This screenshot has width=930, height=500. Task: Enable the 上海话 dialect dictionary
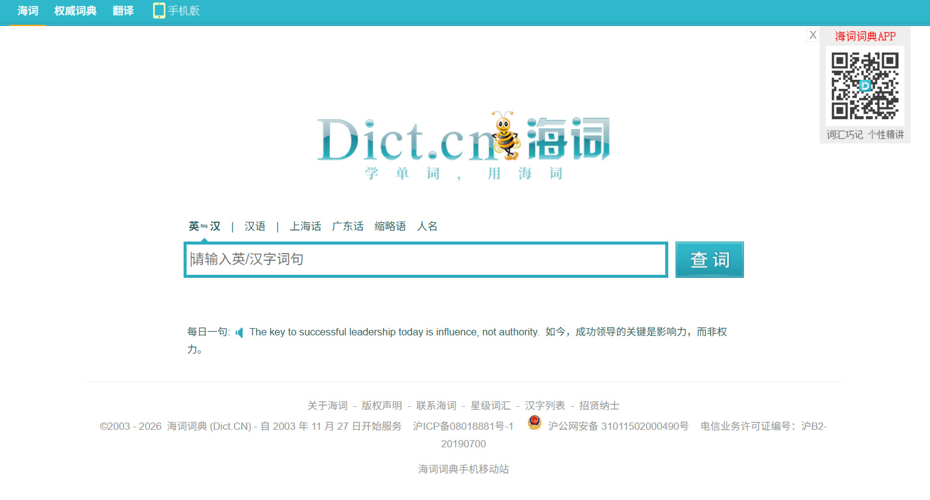305,226
